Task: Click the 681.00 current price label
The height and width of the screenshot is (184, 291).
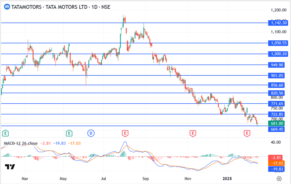Action: (x=277, y=123)
